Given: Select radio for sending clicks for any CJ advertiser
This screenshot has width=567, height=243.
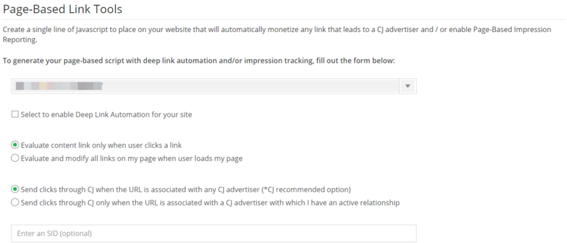Looking at the screenshot, I should click(x=15, y=189).
